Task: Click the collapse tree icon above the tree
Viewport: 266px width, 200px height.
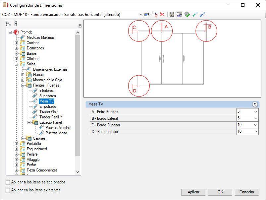Action: 16,24
